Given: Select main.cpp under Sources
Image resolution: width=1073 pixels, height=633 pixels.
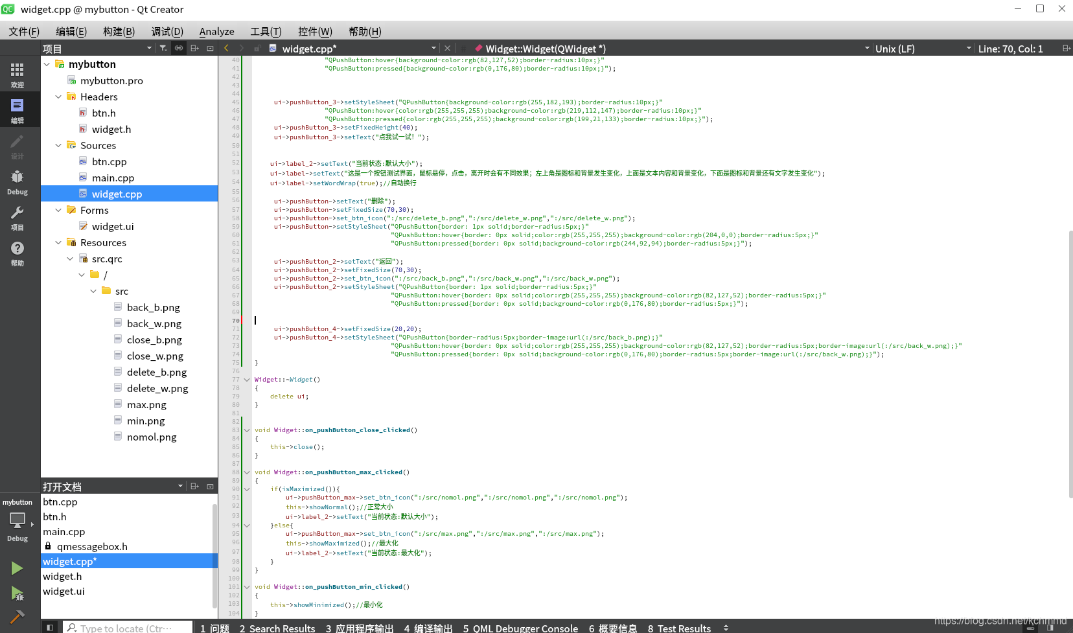Looking at the screenshot, I should (x=113, y=178).
